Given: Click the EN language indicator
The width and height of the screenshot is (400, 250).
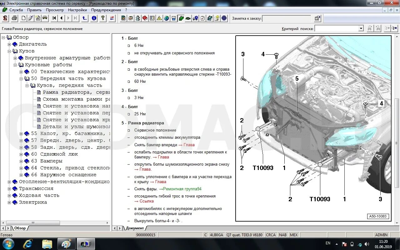Looking at the screenshot, I should [x=328, y=243].
